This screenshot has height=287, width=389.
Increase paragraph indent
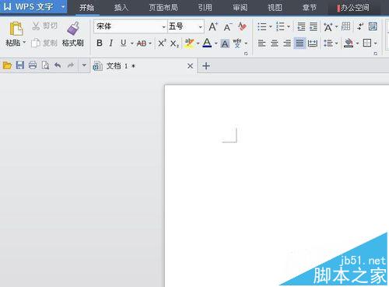[x=314, y=26]
